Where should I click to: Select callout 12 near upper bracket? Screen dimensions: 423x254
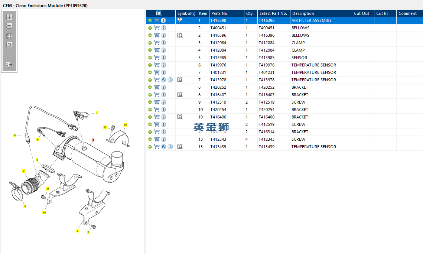[125, 125]
